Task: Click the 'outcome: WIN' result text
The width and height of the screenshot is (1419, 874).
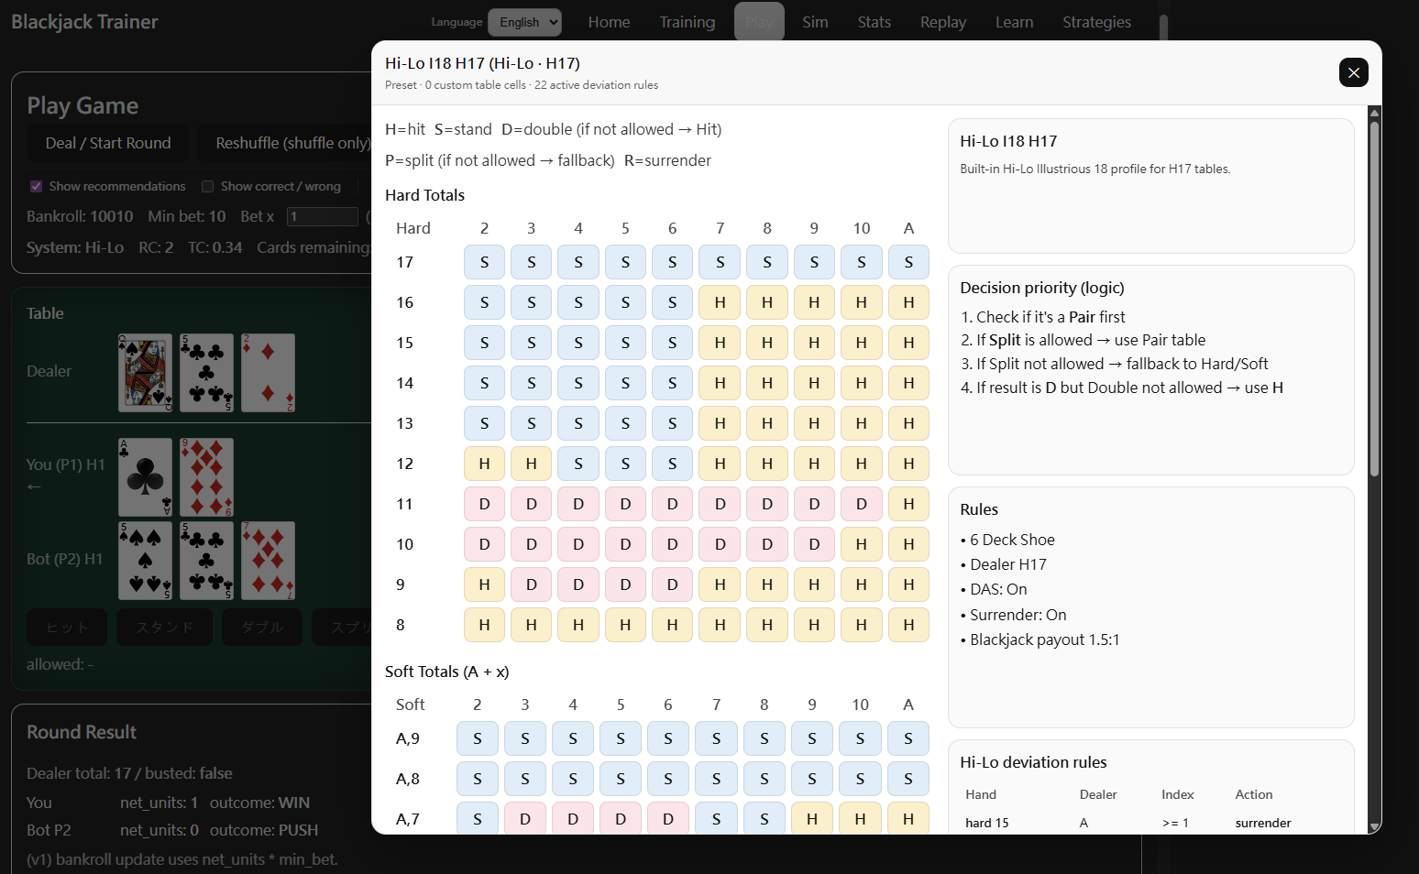Action: tap(259, 803)
